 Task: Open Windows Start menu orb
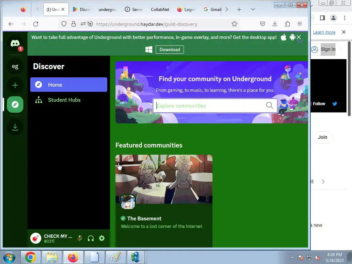click(9, 257)
